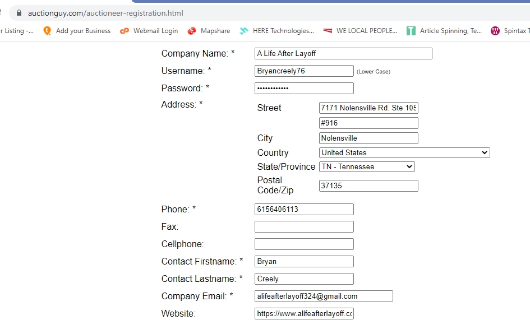Click the second Street line containing #916
Image resolution: width=530 pixels, height=320 pixels.
pyautogui.click(x=368, y=123)
